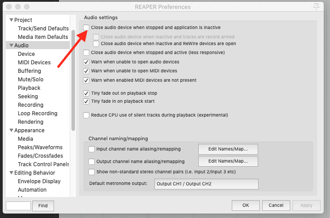Select the Playback settings page
This screenshot has height=218, width=330.
point(29,88)
